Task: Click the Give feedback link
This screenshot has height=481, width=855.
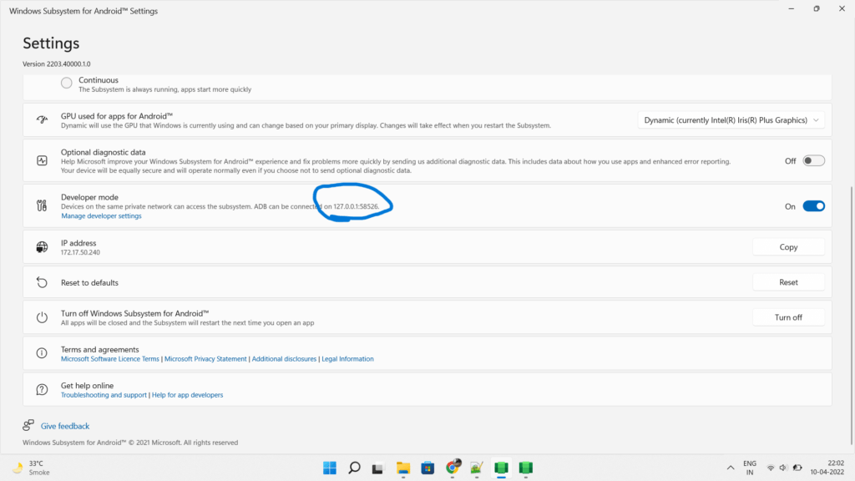Action: pyautogui.click(x=65, y=426)
